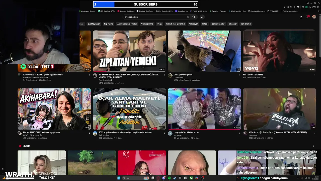Open the Xbox app from the taskbar
This screenshot has height=181, width=321.
coord(191,178)
